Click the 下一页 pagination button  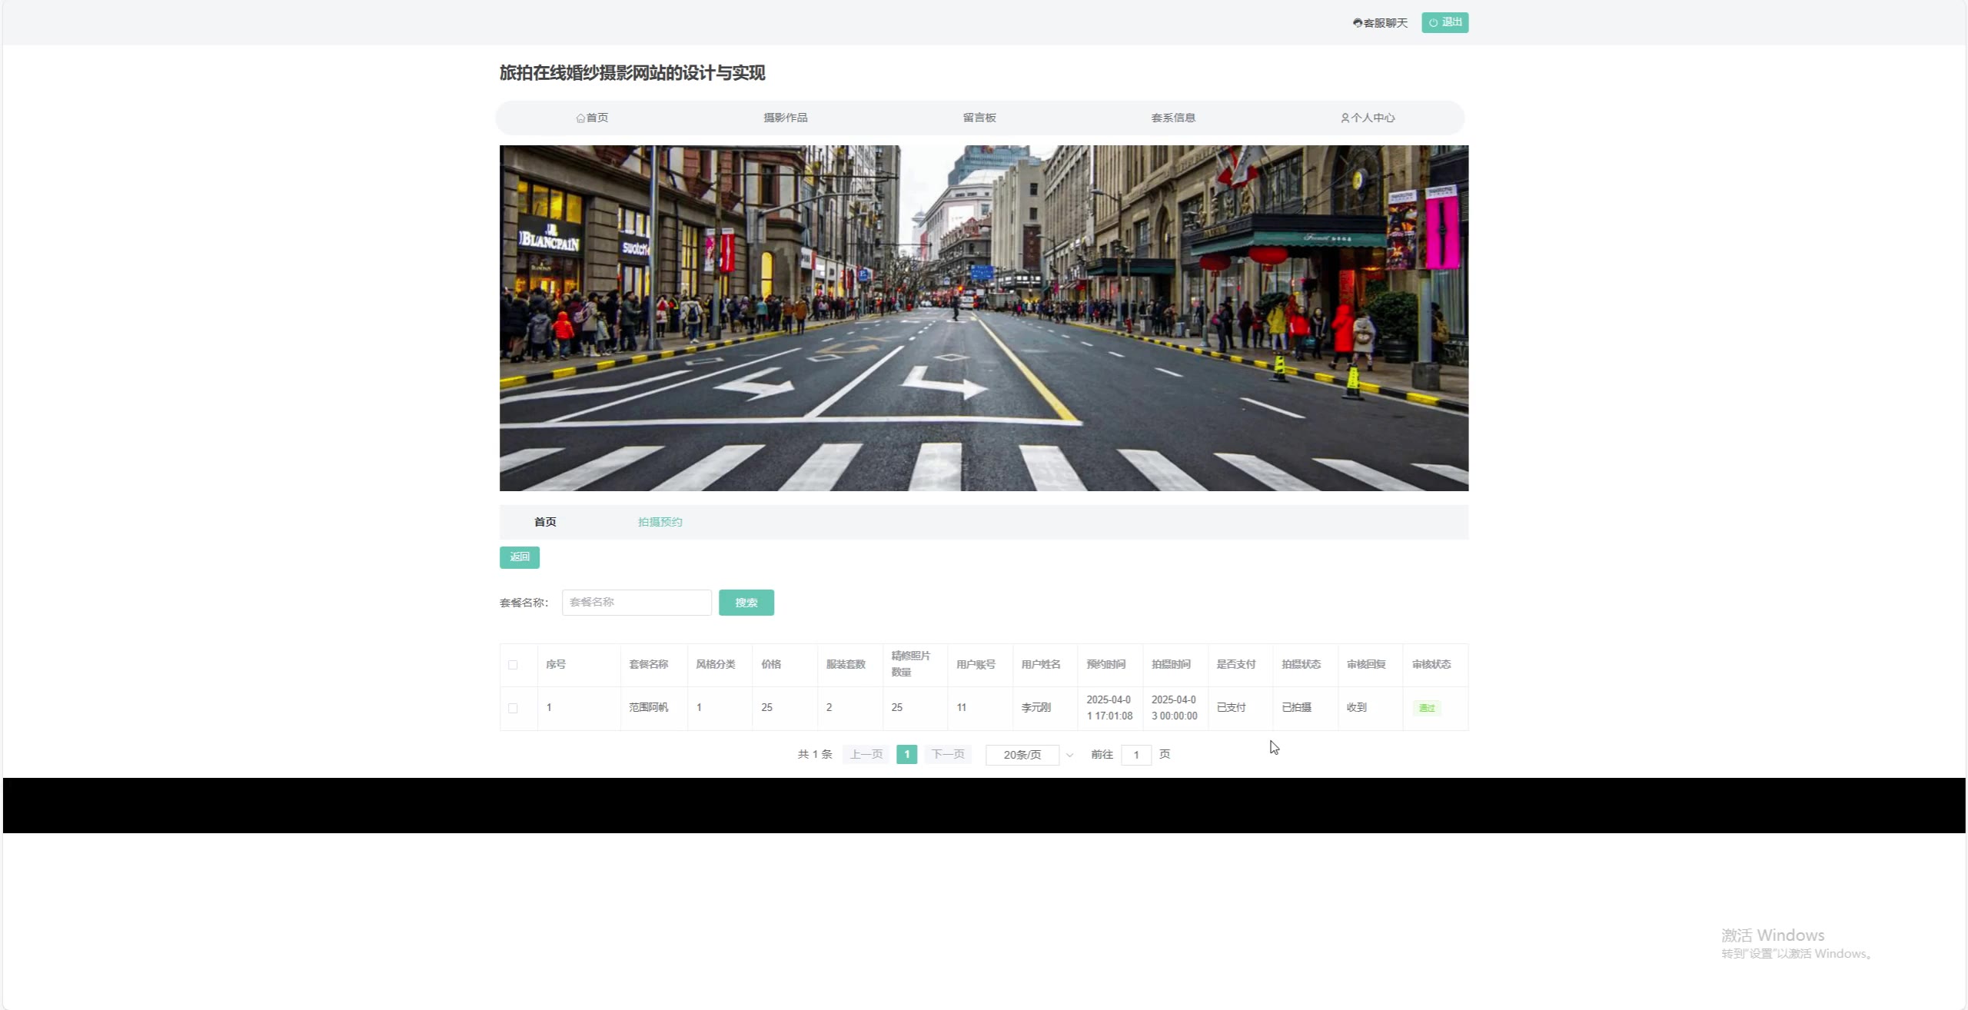pos(948,755)
